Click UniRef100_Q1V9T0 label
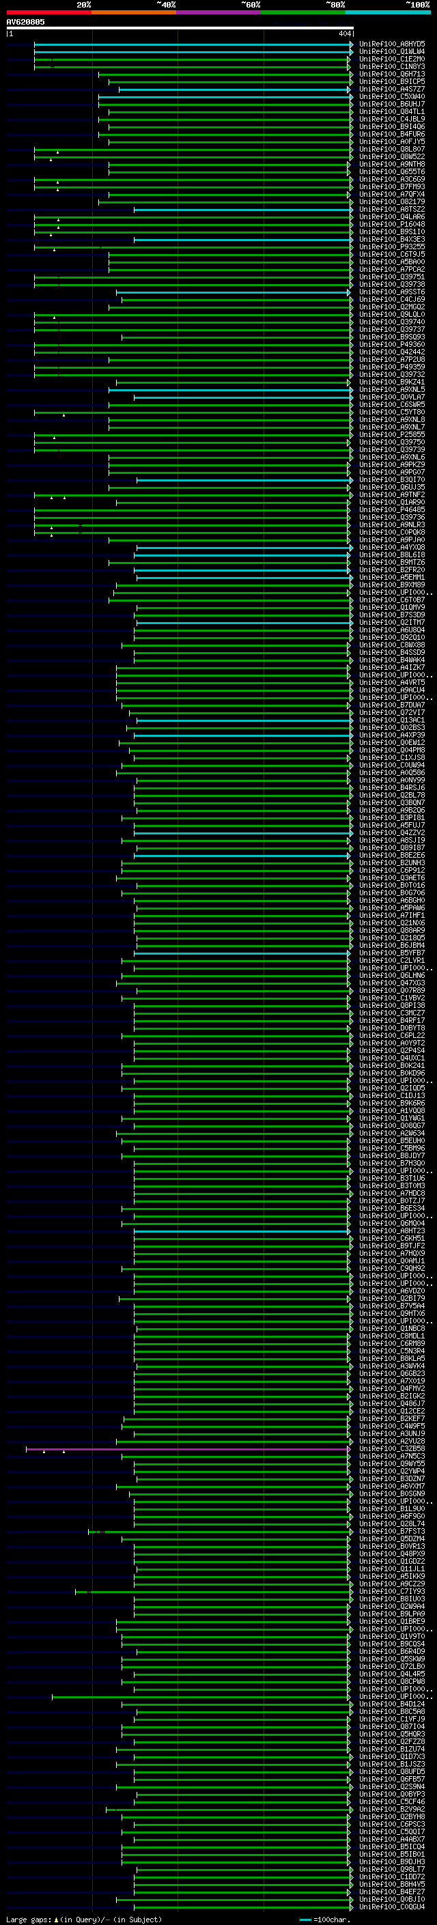 point(391,1638)
